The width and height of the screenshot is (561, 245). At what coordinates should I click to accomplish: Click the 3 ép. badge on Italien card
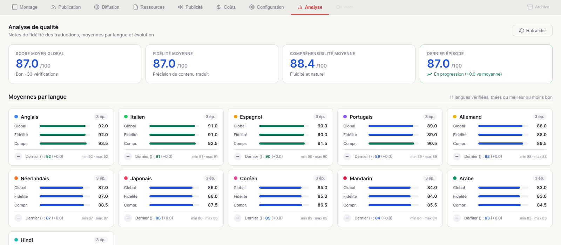click(x=210, y=117)
